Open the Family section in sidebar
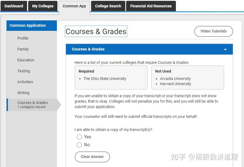244x167 pixels. [23, 49]
